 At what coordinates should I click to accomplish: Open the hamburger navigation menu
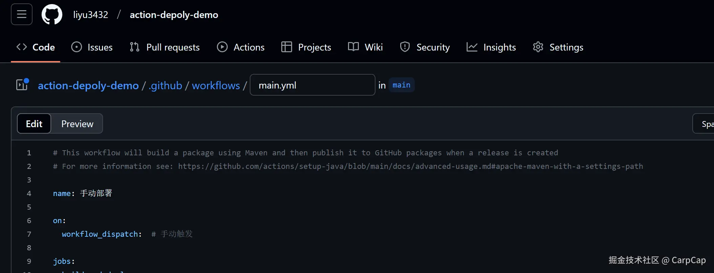click(x=22, y=14)
